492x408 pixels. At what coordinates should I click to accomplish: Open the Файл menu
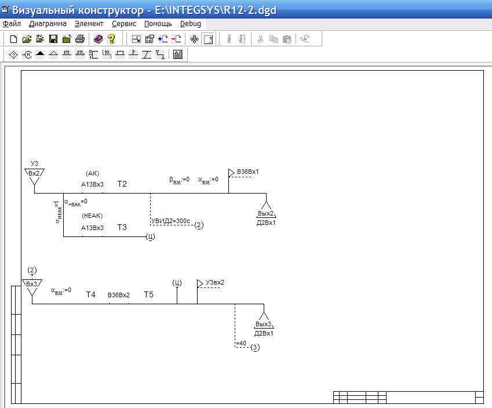coord(12,24)
